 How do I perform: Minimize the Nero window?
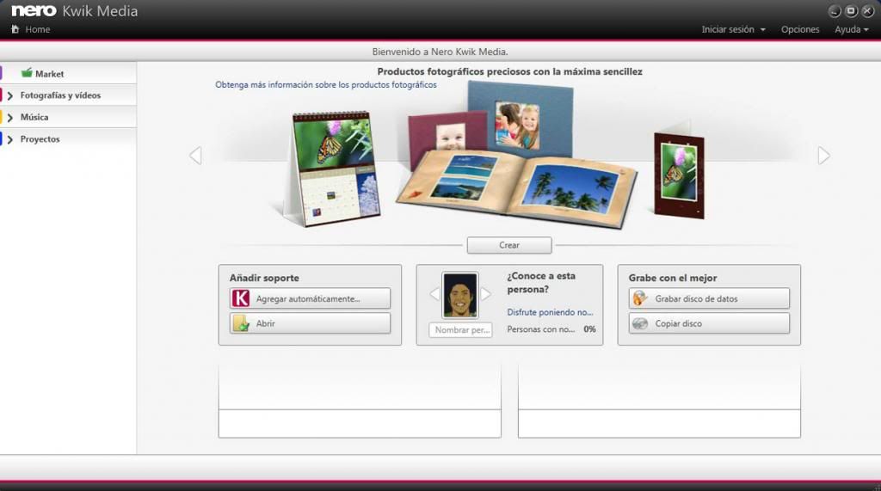835,11
